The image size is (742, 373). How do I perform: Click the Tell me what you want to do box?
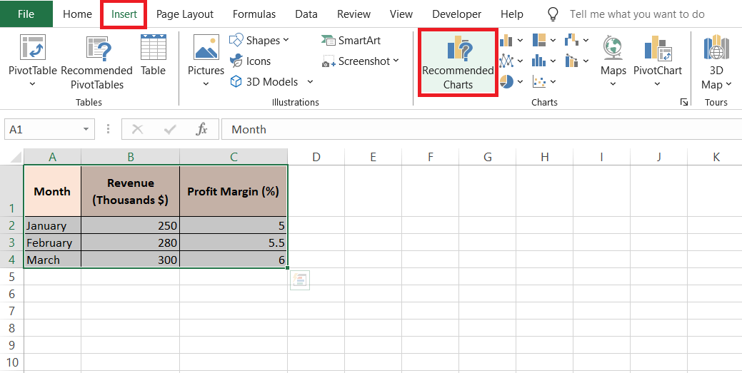point(638,14)
